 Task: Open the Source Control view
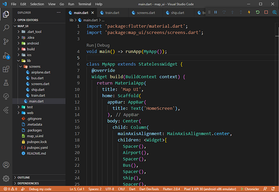point(6,42)
